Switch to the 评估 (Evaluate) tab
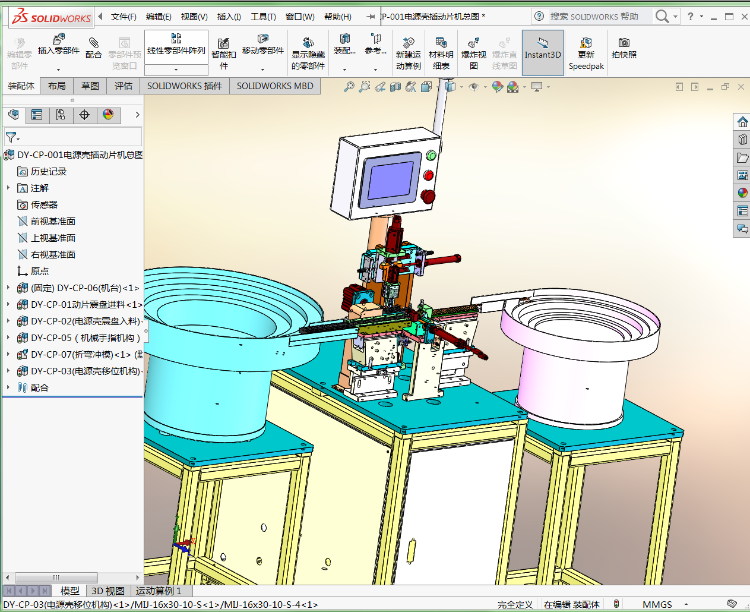 click(x=124, y=86)
